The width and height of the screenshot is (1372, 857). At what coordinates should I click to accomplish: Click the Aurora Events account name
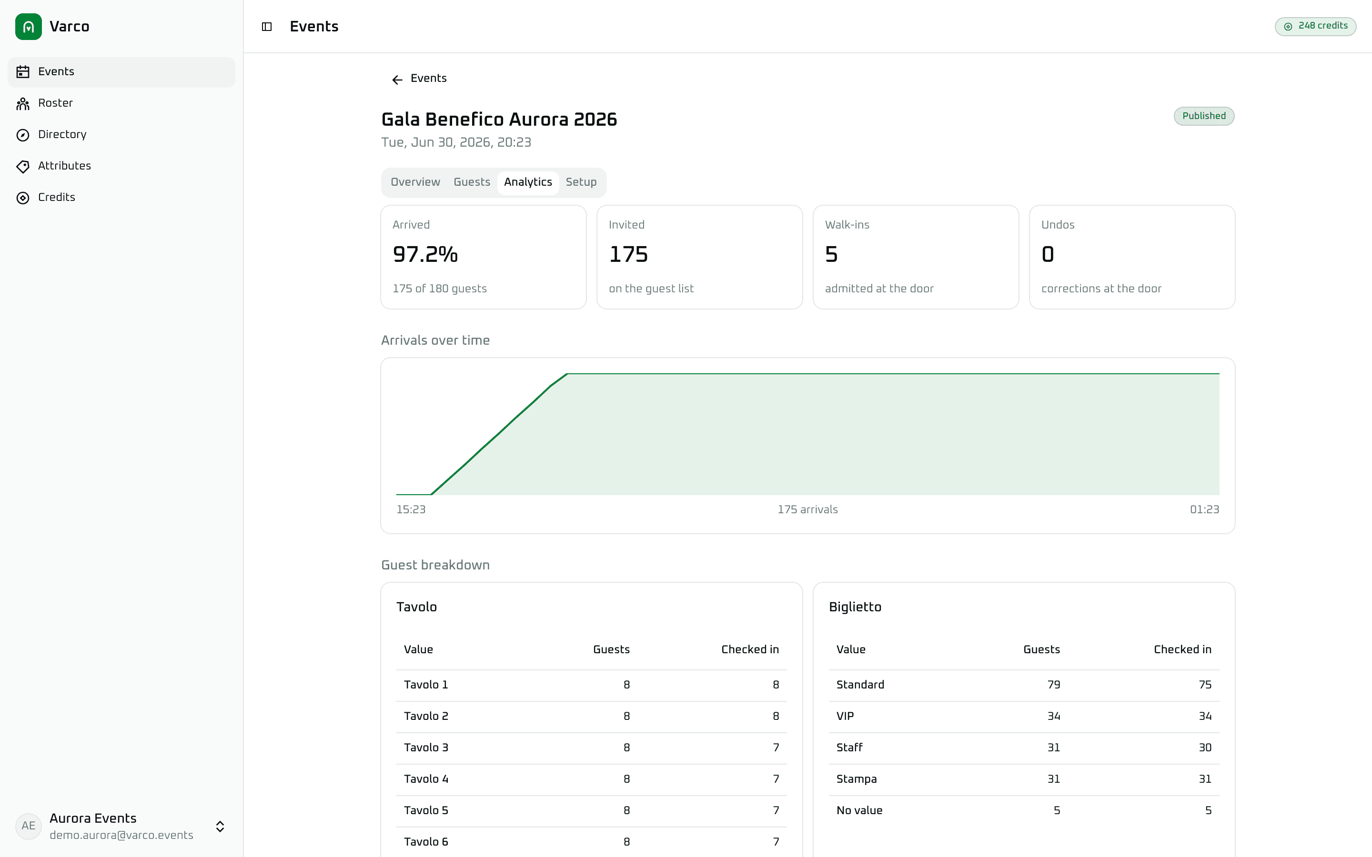pos(93,818)
